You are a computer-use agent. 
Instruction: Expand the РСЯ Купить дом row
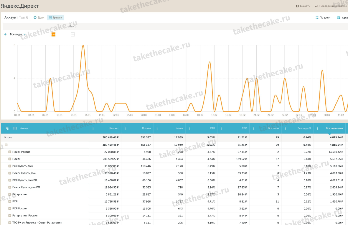pyautogui.click(x=10, y=166)
